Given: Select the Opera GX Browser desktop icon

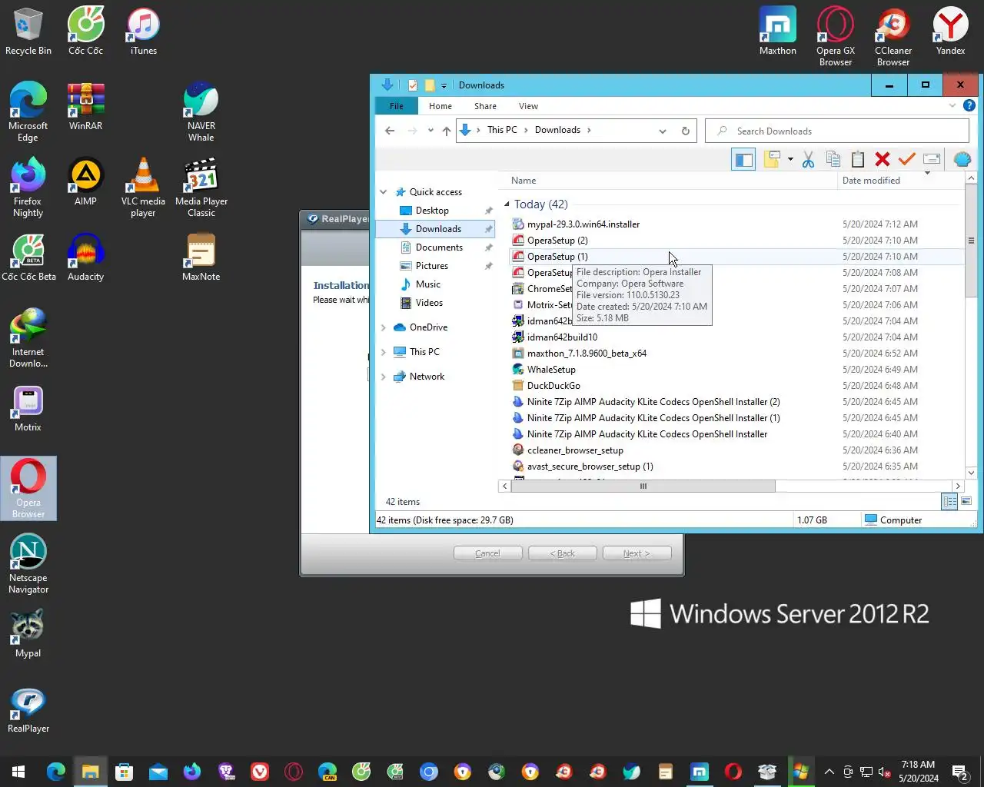Looking at the screenshot, I should 836,37.
